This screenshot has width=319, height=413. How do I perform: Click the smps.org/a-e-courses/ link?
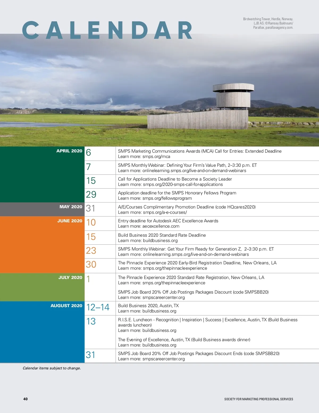pyautogui.click(x=165, y=212)
